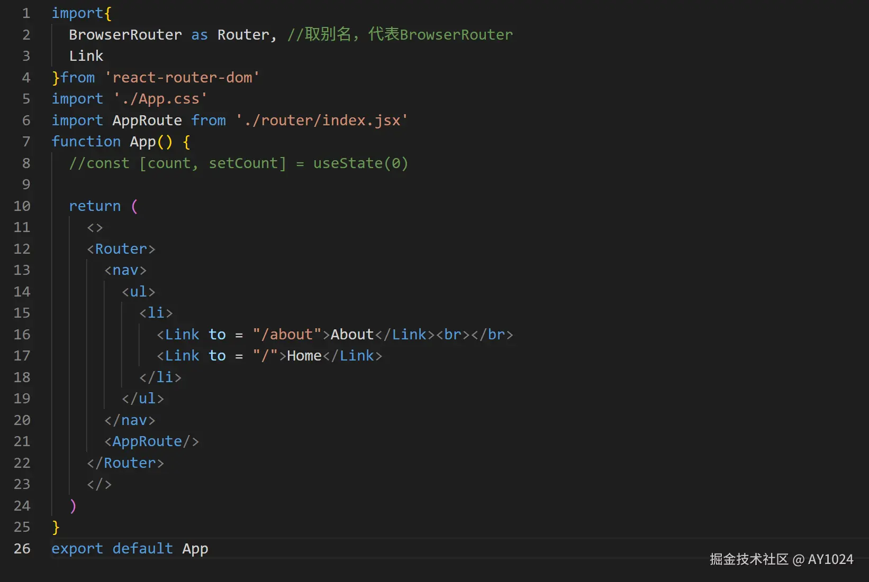Viewport: 869px width, 582px height.
Task: Click the './App.css' import path
Action: tap(160, 99)
